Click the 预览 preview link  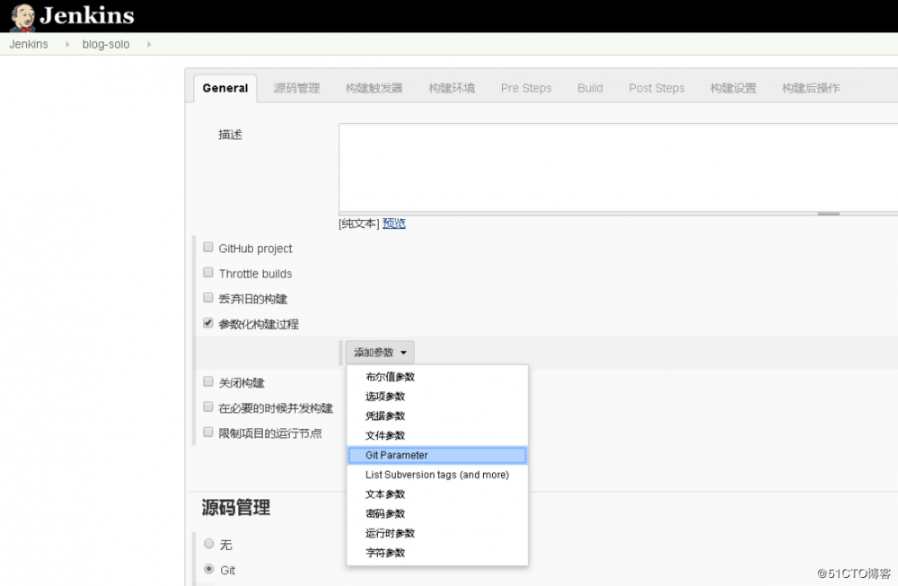pos(394,223)
